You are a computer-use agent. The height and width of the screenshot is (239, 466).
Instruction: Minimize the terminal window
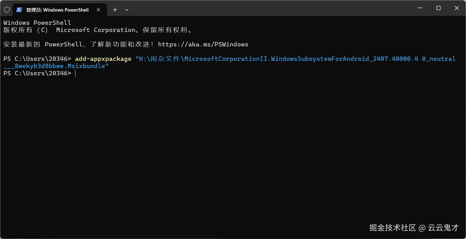tap(420, 8)
